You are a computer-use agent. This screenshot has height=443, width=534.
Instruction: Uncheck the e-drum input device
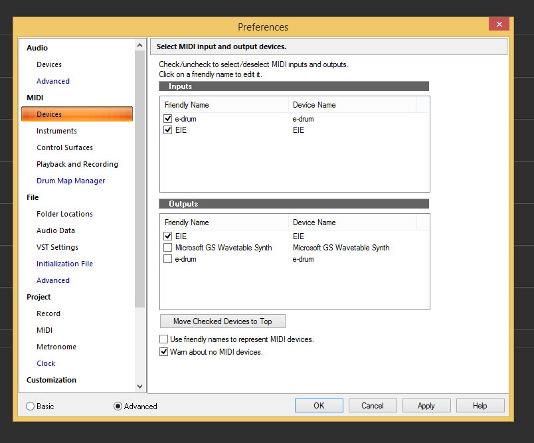168,119
